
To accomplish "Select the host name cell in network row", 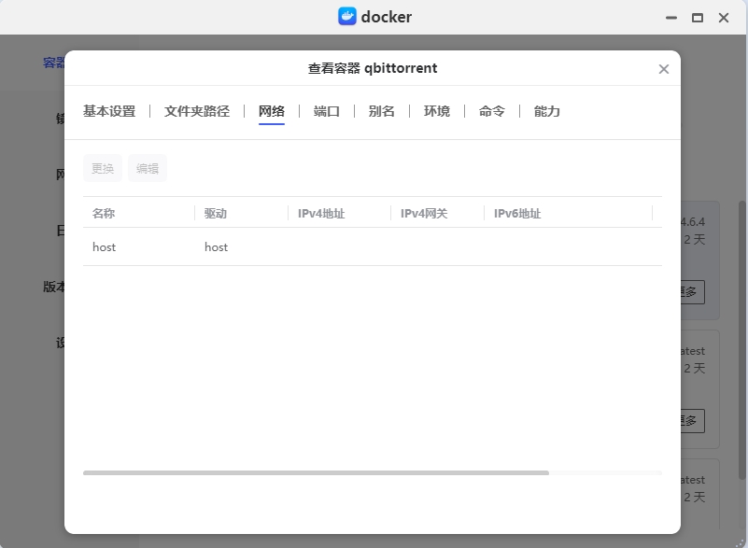I will (x=104, y=247).
